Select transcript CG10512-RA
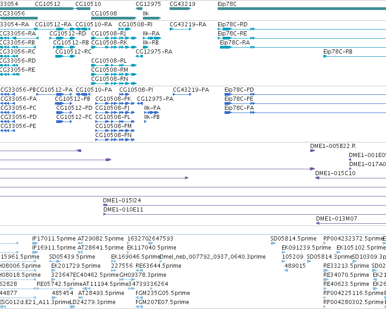 (x=53, y=25)
